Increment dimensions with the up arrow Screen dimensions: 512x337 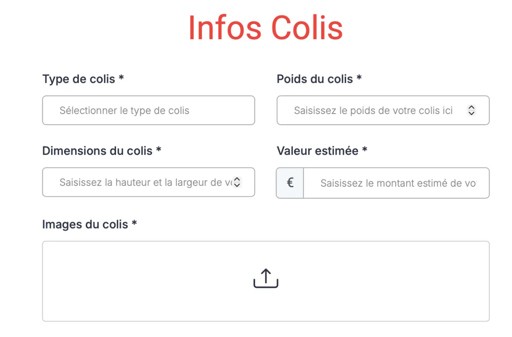coord(238,179)
